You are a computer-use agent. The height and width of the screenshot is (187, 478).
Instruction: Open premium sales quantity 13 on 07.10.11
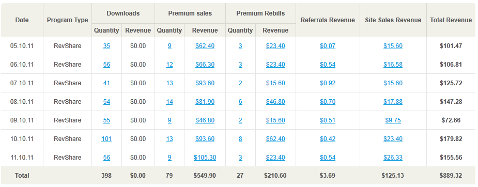pos(169,83)
